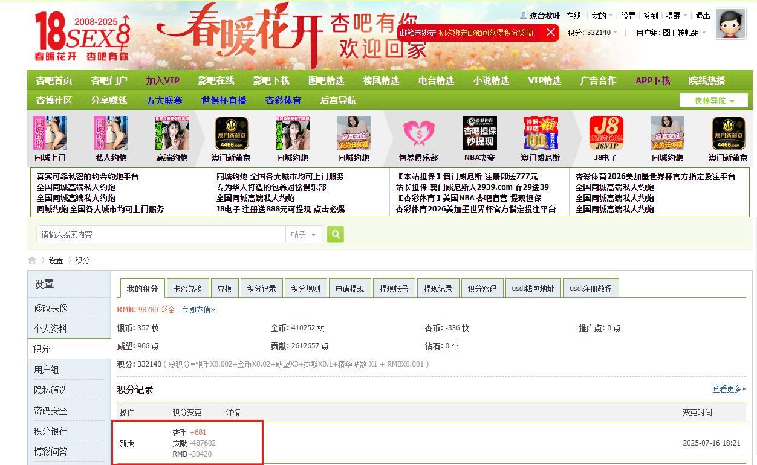Viewport: 757px width, 465px height.
Task: Open the 申请提现 tab
Action: coord(349,289)
